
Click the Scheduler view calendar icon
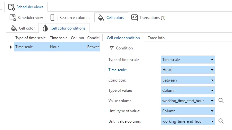(x=13, y=18)
